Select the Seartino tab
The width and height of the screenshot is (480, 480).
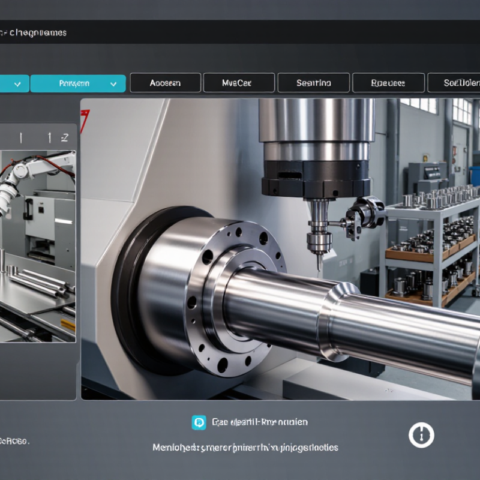point(313,83)
